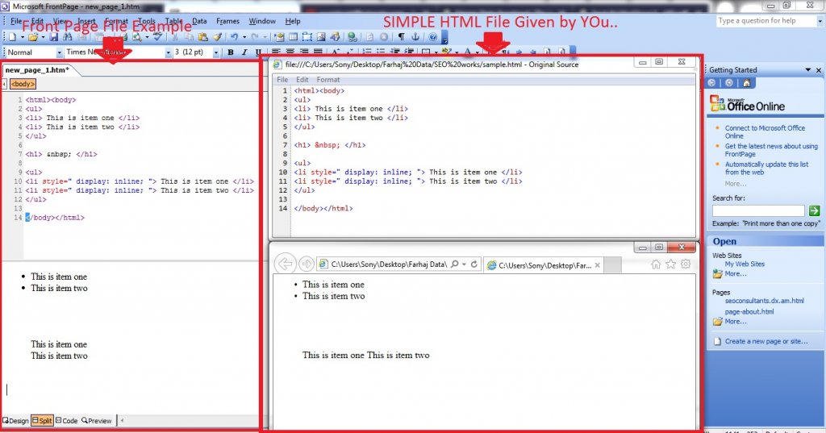Open the Frames menu
Image resolution: width=826 pixels, height=433 pixels.
coord(227,21)
